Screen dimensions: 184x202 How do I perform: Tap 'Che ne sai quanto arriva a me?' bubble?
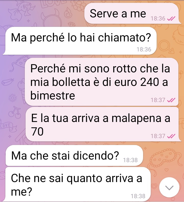click(78, 184)
